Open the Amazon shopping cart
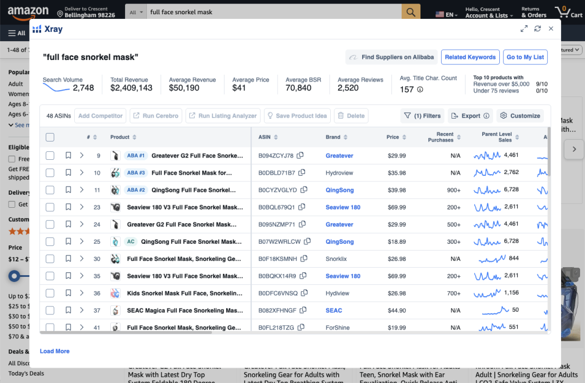The height and width of the screenshot is (383, 585). tap(568, 12)
